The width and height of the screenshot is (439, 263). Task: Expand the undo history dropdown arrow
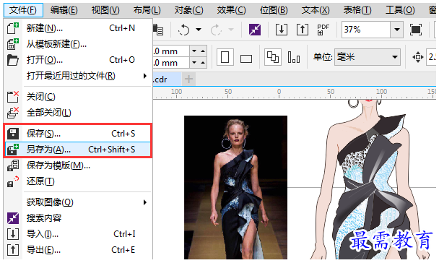(199, 30)
